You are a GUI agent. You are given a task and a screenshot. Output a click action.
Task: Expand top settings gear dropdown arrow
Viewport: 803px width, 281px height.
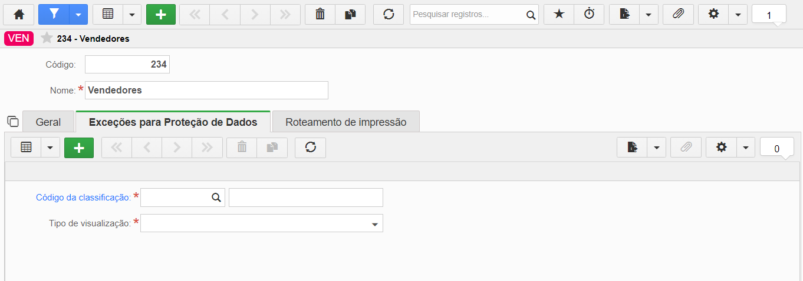click(x=738, y=14)
